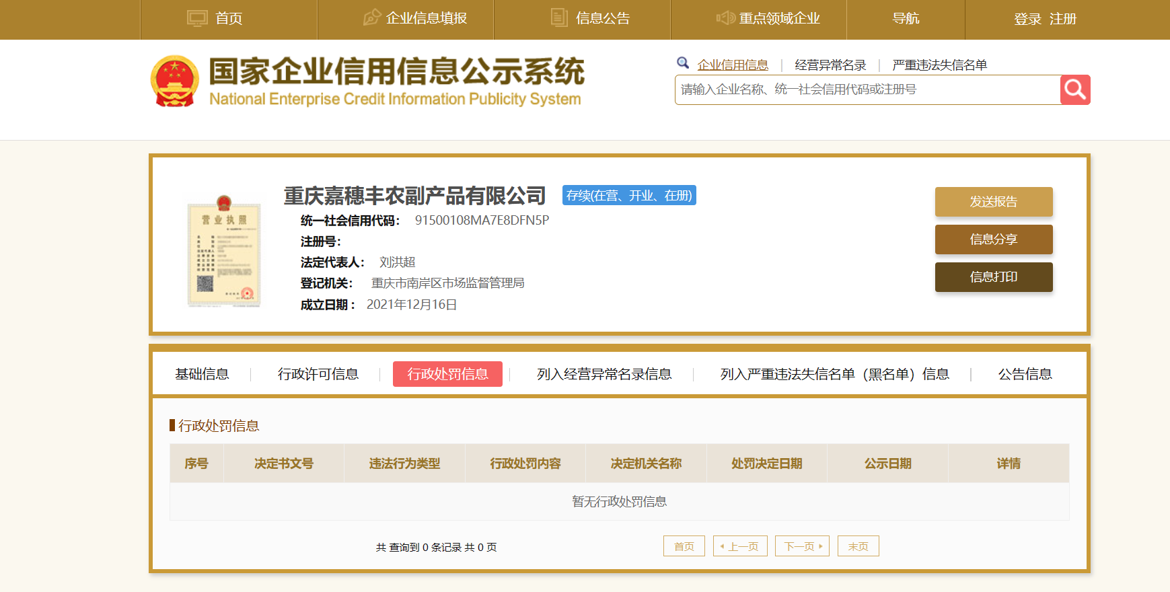Image resolution: width=1170 pixels, height=592 pixels.
Task: Click the 公示日期 column header
Action: 888,464
